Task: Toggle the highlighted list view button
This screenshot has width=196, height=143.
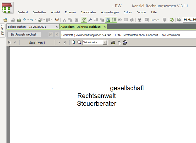Action: (114, 20)
